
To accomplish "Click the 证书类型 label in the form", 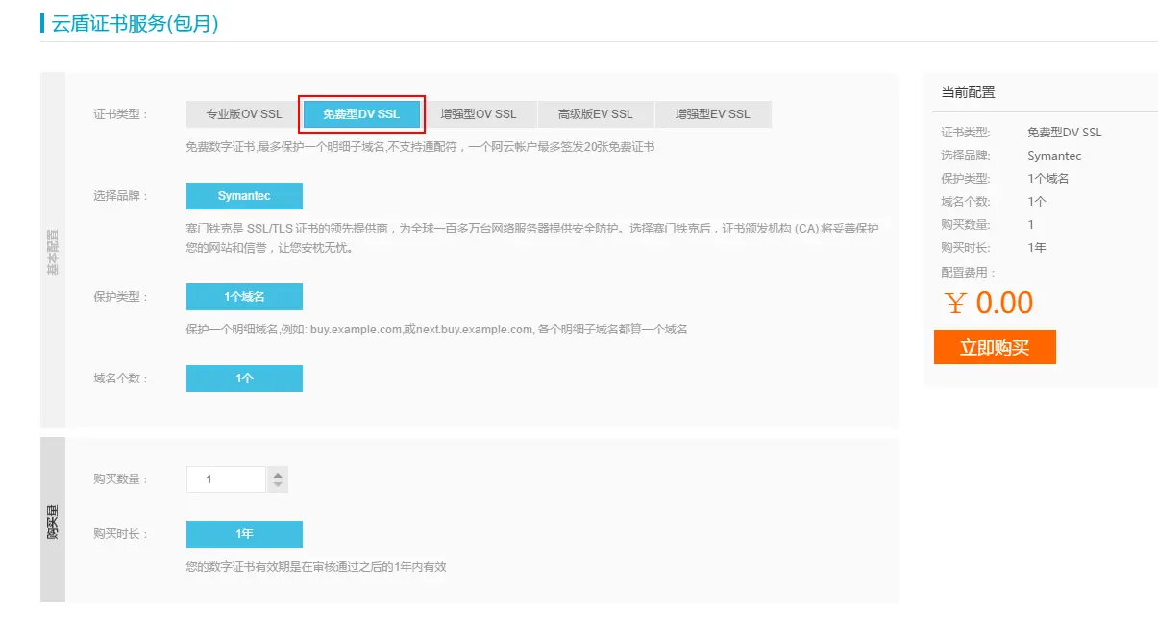I will click(x=121, y=114).
